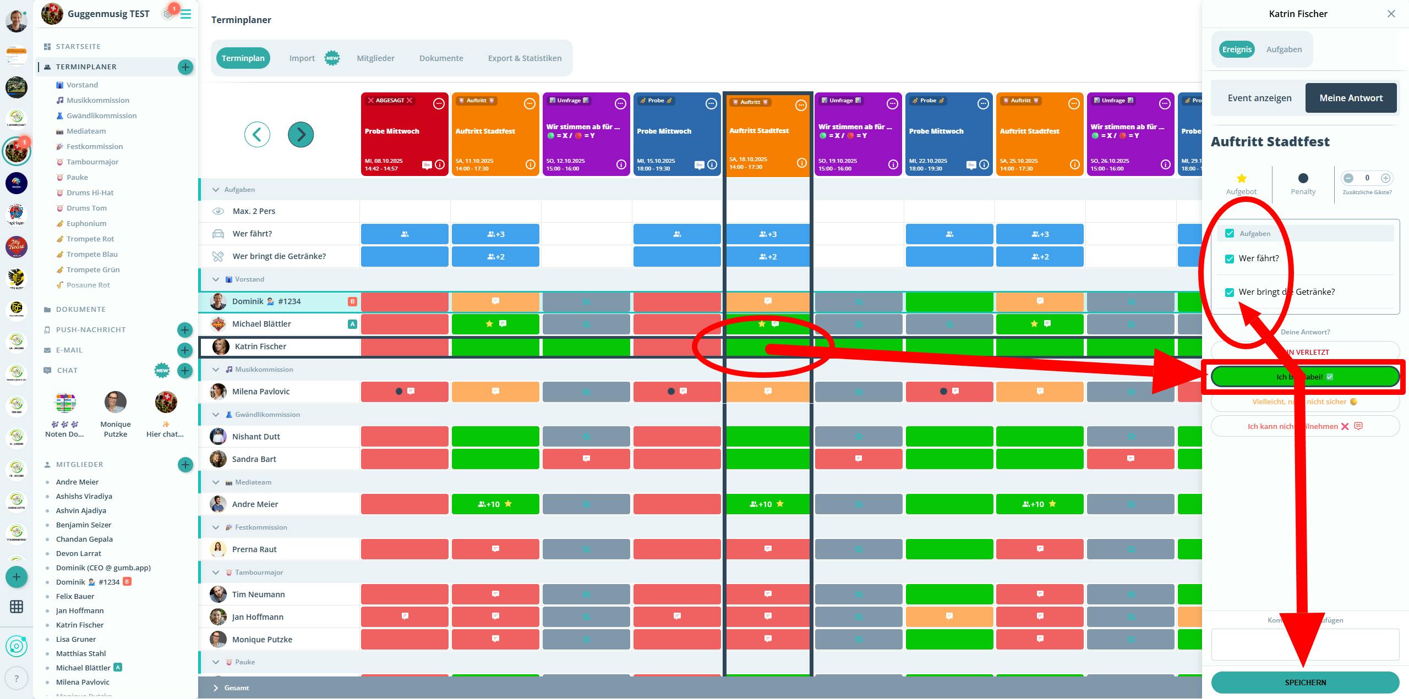
Task: Collapse the Musikkommission group row
Action: click(216, 370)
